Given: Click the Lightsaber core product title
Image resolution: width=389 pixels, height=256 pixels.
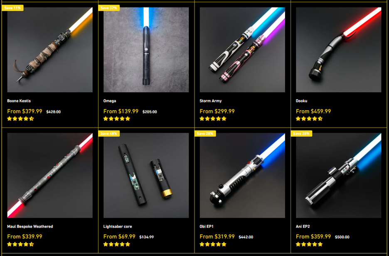Looking at the screenshot, I should 118,227.
